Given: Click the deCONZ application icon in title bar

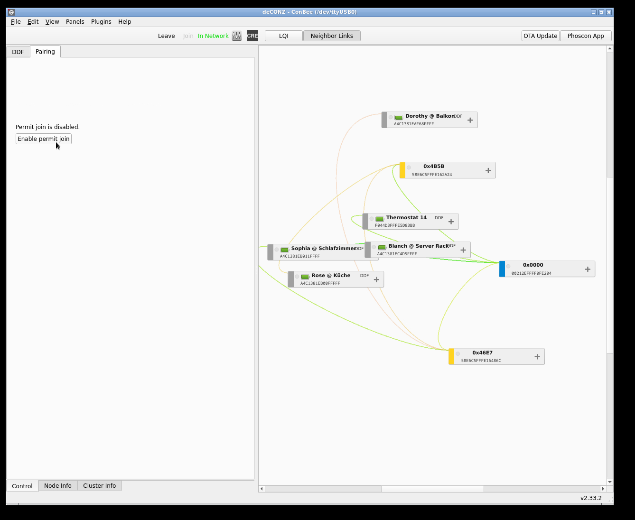Looking at the screenshot, I should 11,12.
